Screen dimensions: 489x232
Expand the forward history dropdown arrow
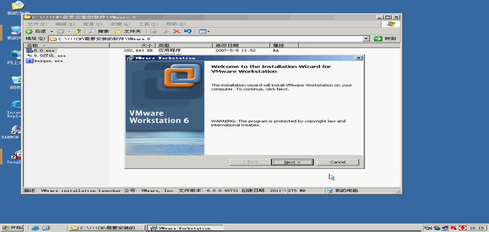coord(69,31)
